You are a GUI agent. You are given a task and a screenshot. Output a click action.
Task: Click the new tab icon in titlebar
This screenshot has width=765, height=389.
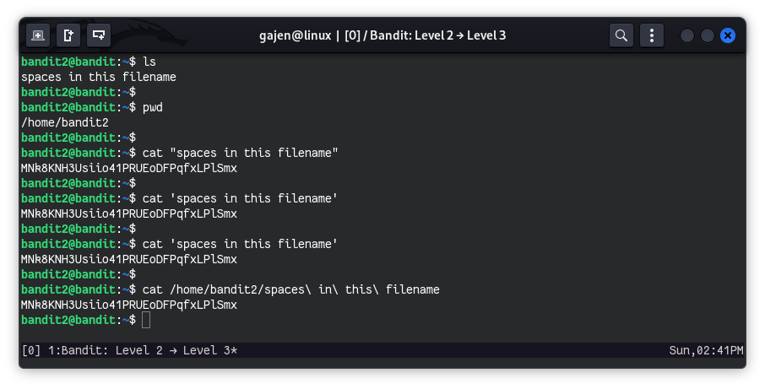click(37, 35)
